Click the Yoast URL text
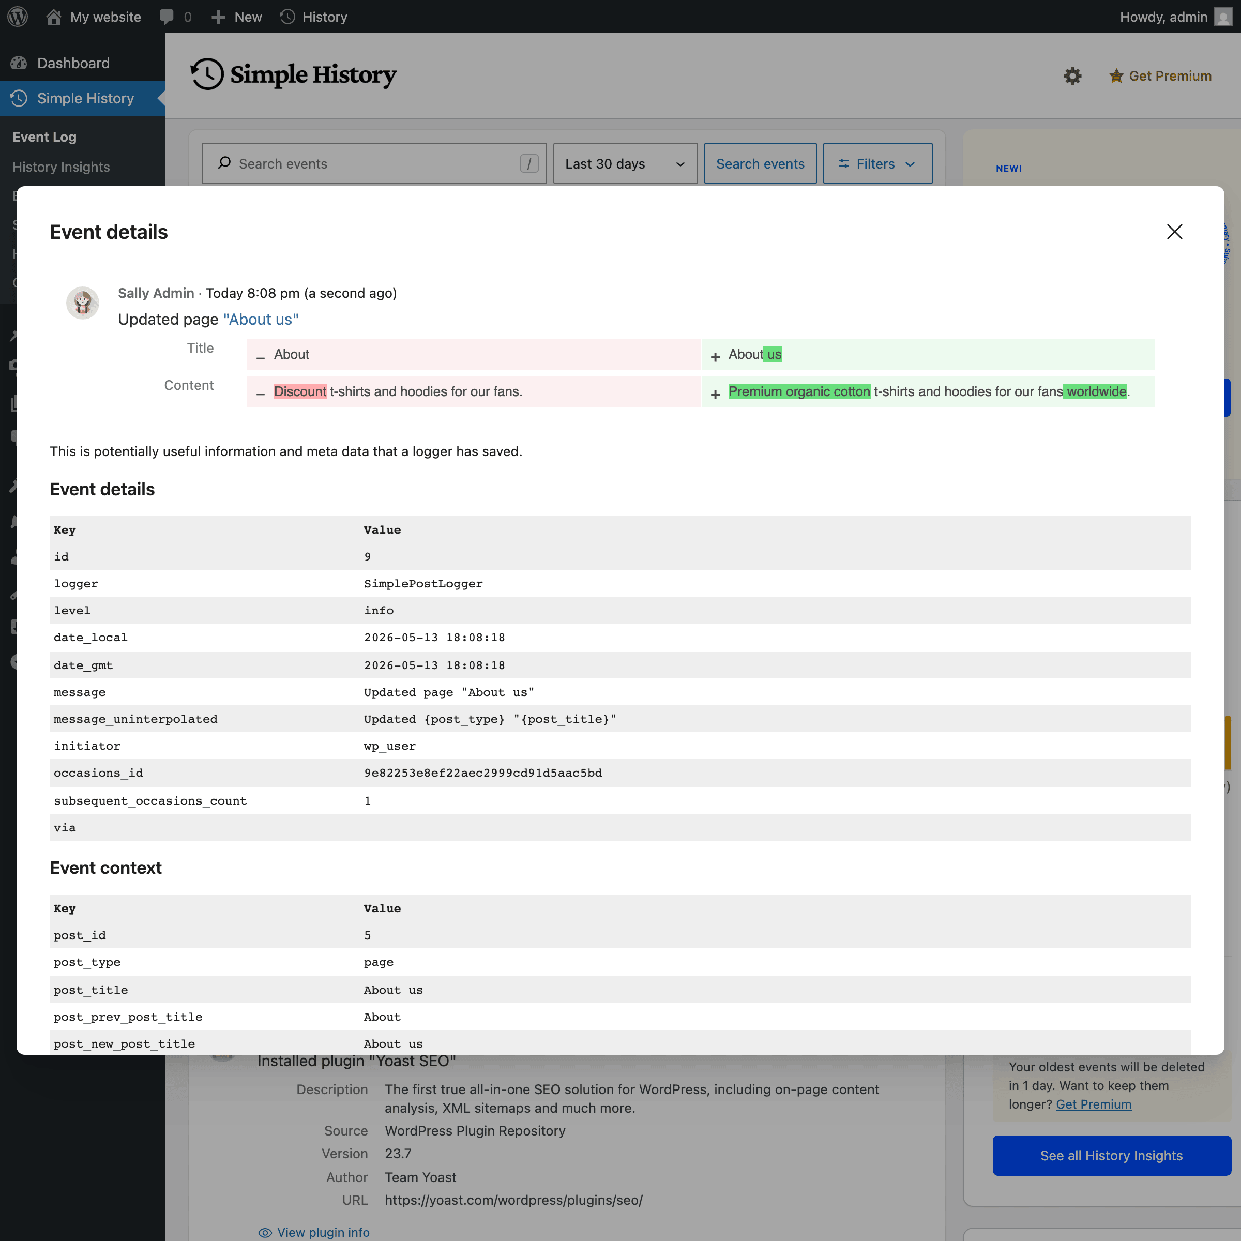1241x1241 pixels. [513, 1200]
